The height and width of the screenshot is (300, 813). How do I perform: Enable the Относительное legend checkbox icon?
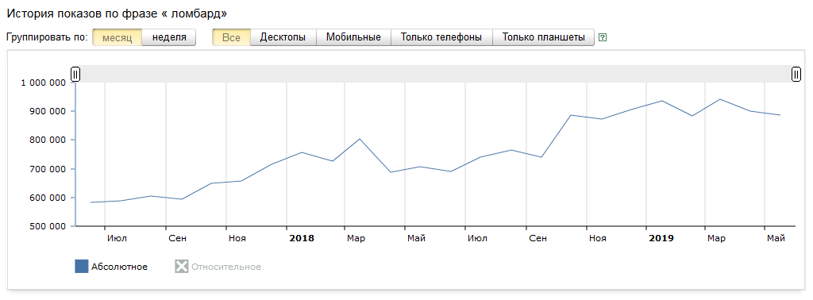click(x=182, y=267)
